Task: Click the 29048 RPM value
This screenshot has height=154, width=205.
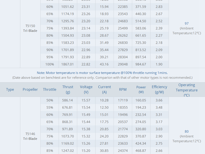Action: (123, 64)
